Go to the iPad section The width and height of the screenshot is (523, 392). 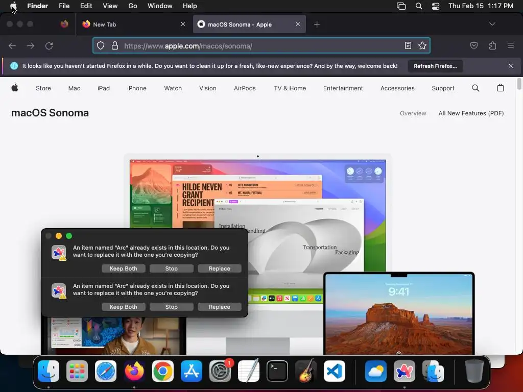103,88
